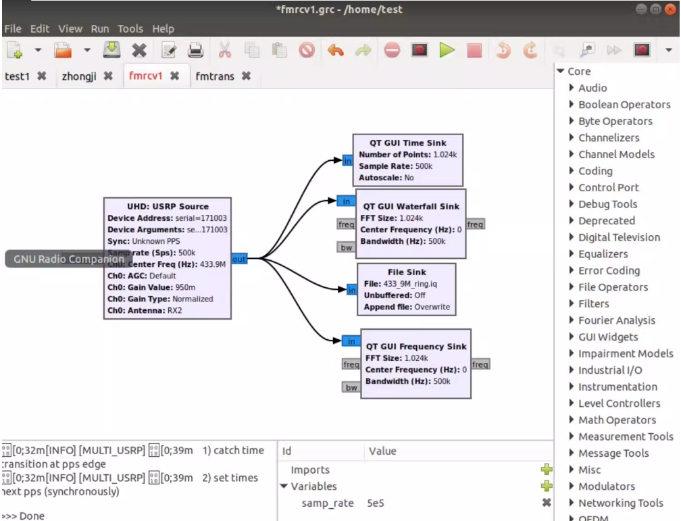Image resolution: width=681 pixels, height=521 pixels.
Task: Close the zhongji tab
Action: pos(108,76)
